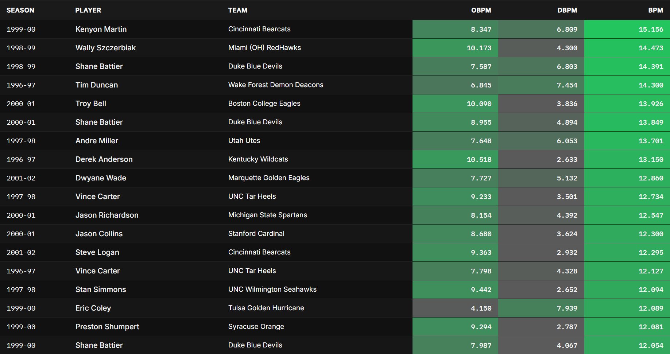The height and width of the screenshot is (354, 670).
Task: Sort by the DBPM column header
Action: pos(567,10)
